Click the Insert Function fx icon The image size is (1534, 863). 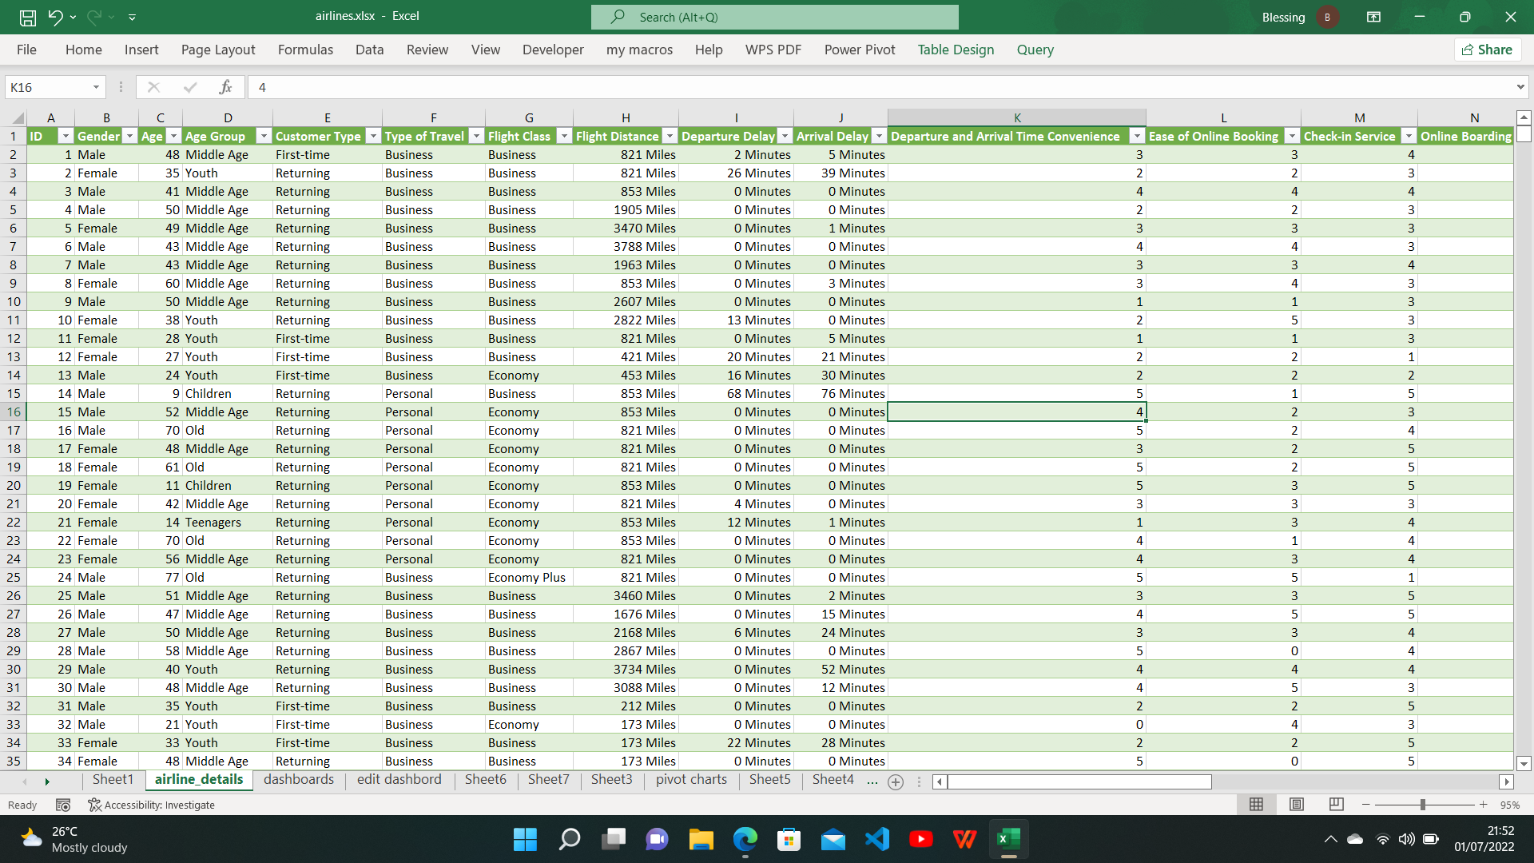pyautogui.click(x=226, y=87)
